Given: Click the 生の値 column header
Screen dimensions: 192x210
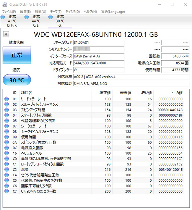Looking at the screenshot, I should (x=177, y=93).
